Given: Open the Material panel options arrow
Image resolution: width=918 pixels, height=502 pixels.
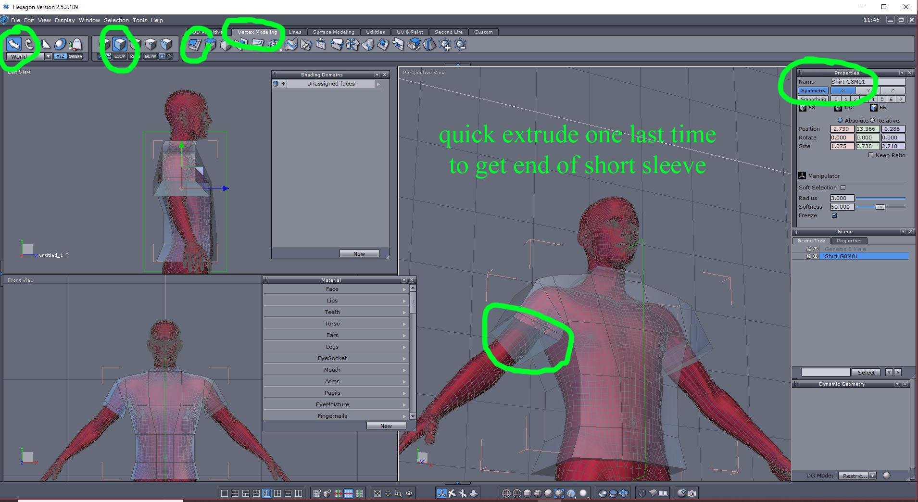Looking at the screenshot, I should pos(404,280).
